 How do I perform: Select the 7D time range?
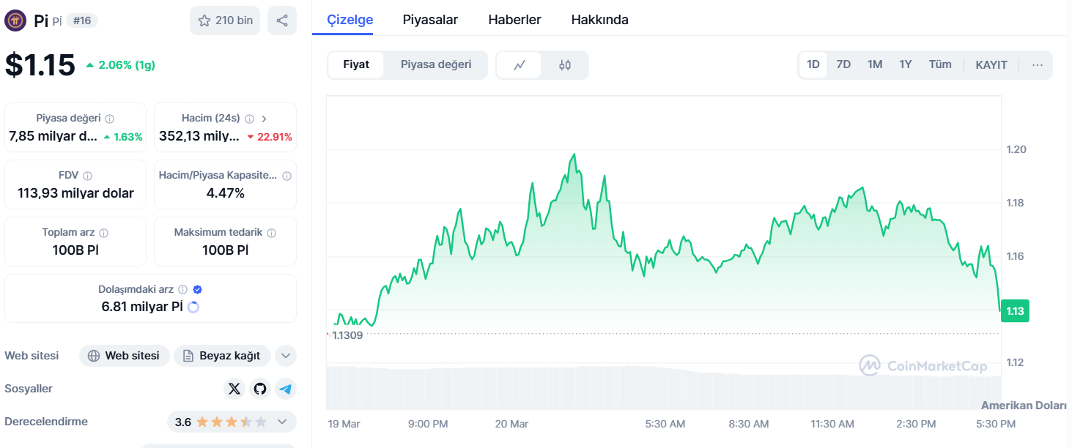843,64
